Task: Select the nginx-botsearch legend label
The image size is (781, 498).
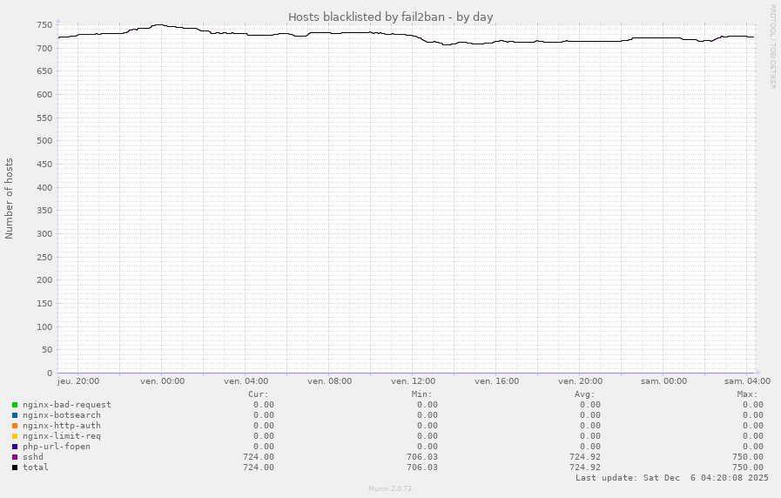Action: 61,415
